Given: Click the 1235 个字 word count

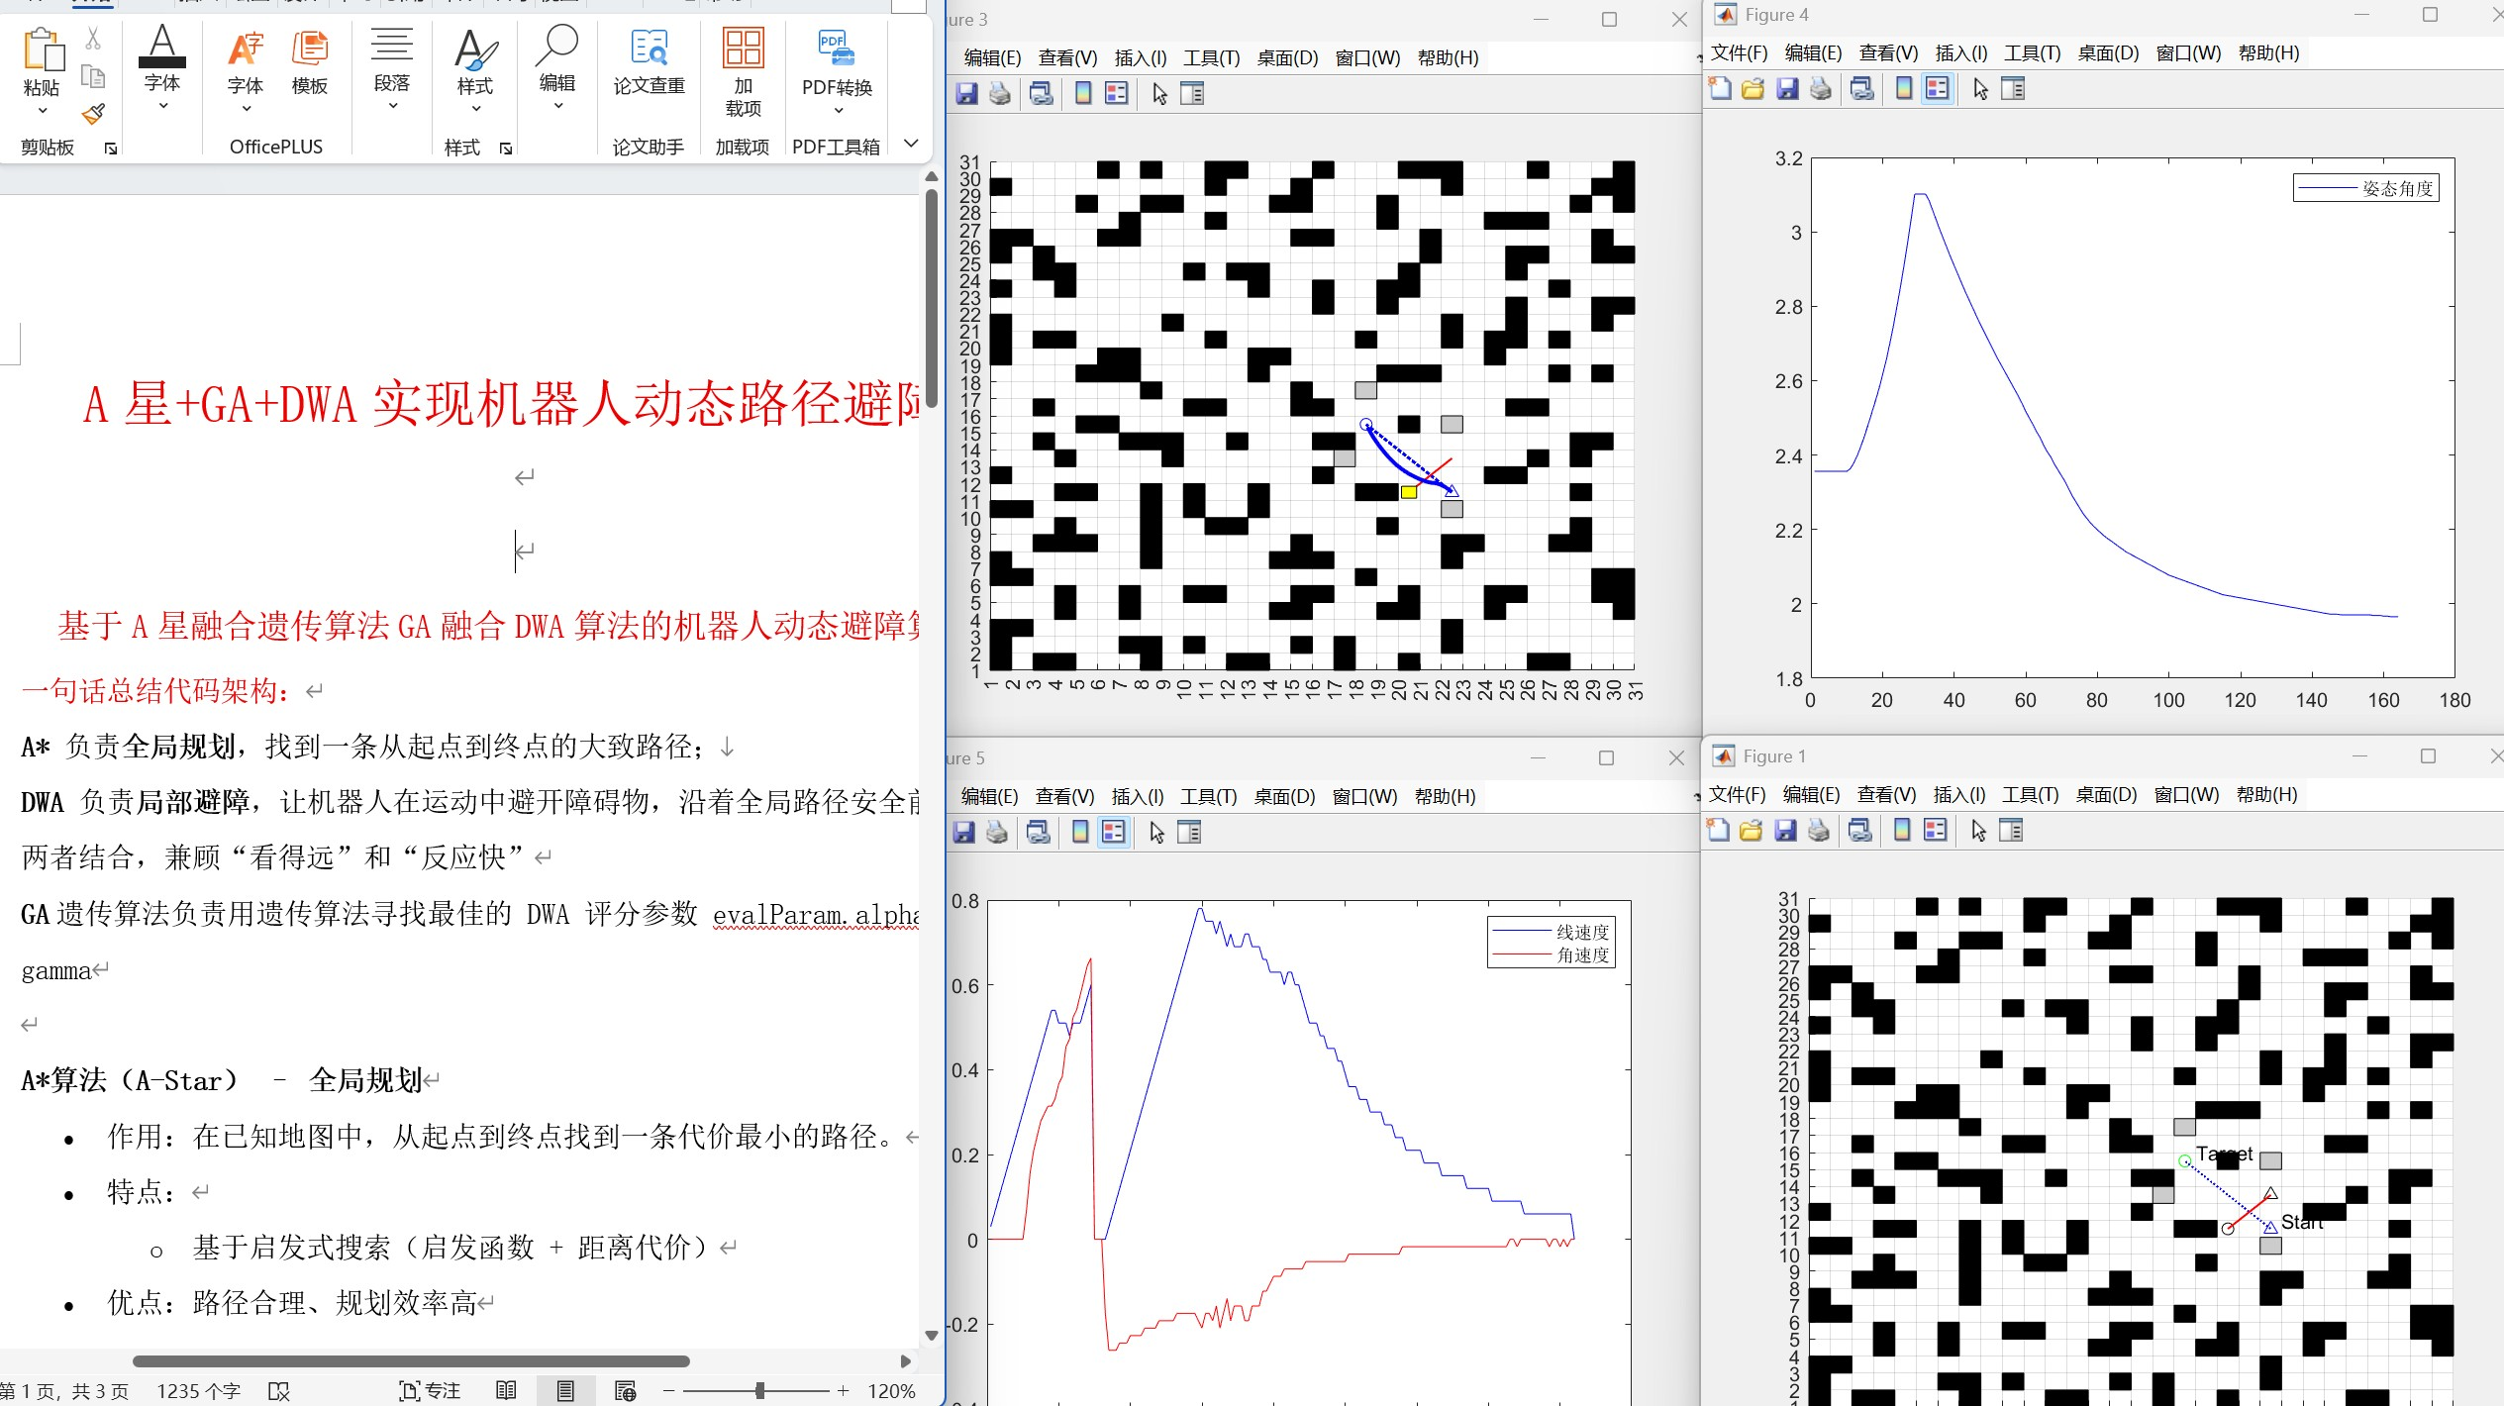Looking at the screenshot, I should (198, 1390).
